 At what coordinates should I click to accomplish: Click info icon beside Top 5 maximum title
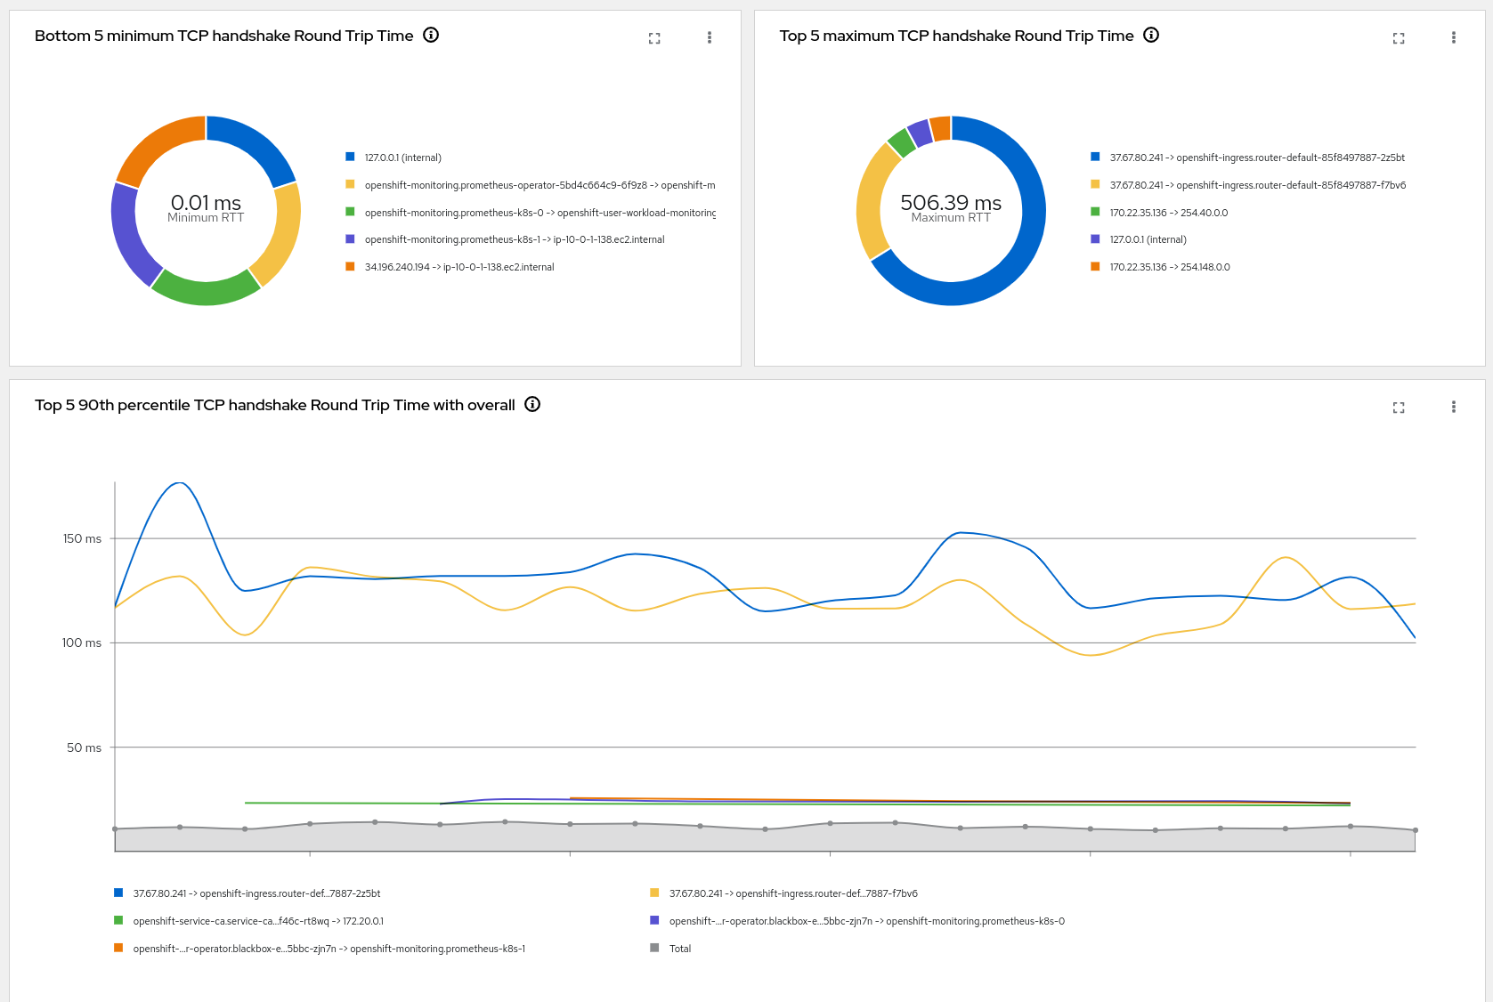[x=1151, y=35]
